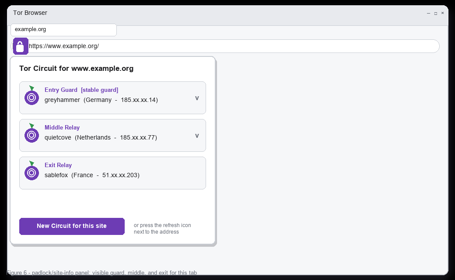Viewport: 455px width, 280px height.
Task: Click the padlock site-info icon
Action: [21, 46]
